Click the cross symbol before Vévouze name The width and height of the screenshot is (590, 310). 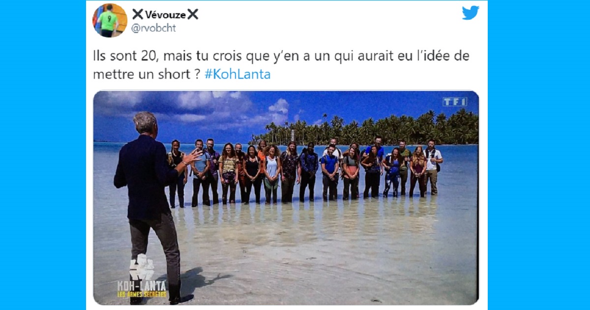[x=137, y=14]
